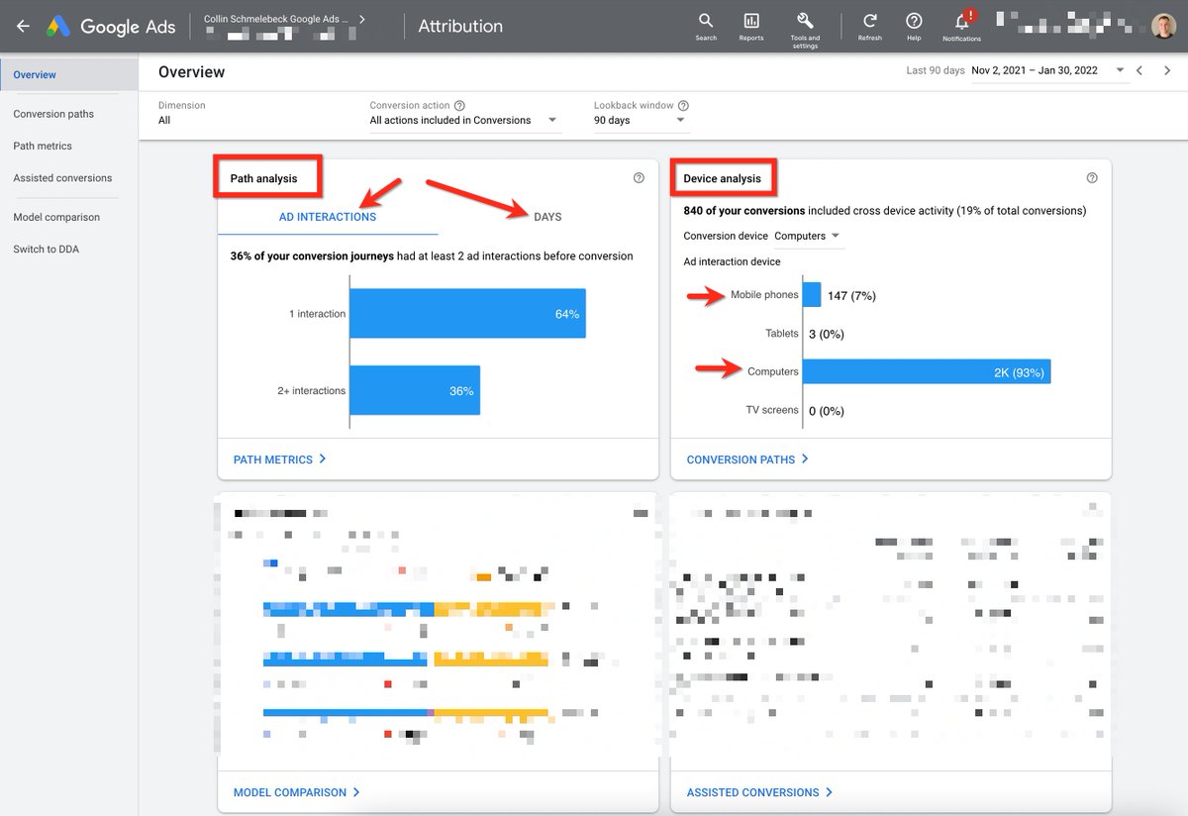Select Path metrics in the sidebar
This screenshot has width=1188, height=816.
[43, 146]
